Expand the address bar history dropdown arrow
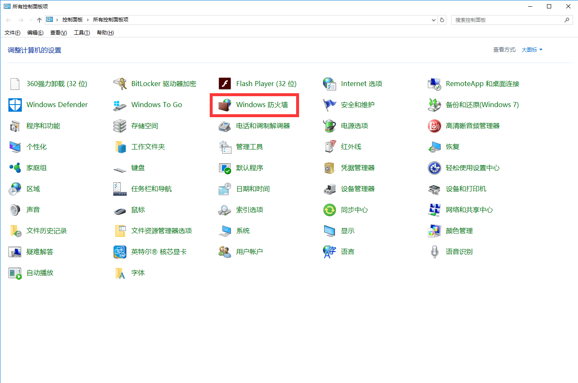578x383 pixels. tap(434, 20)
